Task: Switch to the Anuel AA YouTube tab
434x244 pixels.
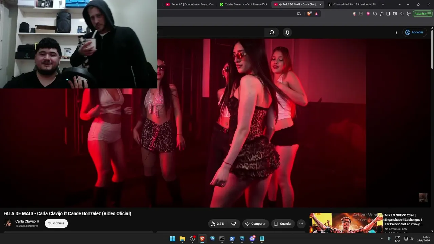Action: pyautogui.click(x=190, y=4)
